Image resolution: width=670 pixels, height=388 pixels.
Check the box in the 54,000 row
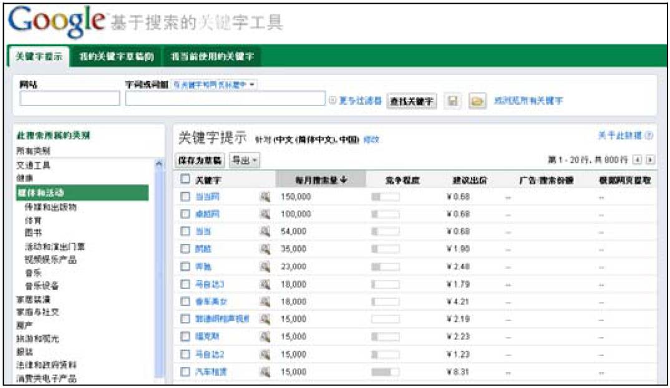coord(185,231)
